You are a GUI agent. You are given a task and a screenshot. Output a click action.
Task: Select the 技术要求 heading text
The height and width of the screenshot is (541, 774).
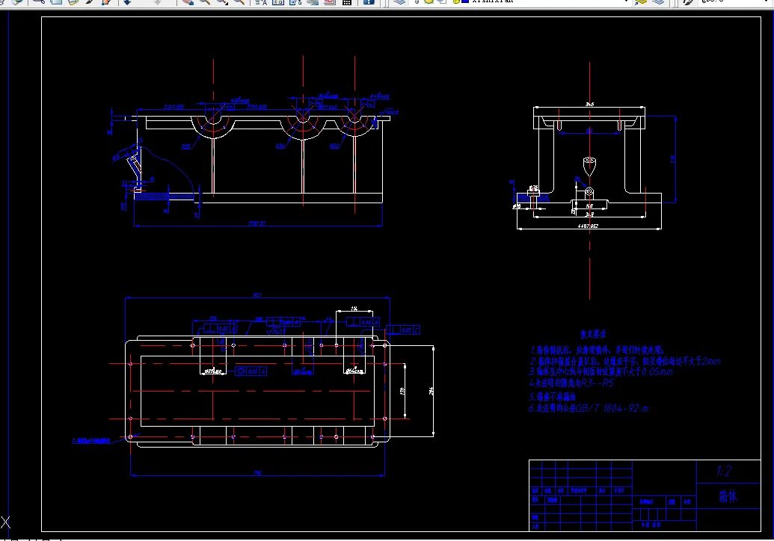(x=593, y=334)
